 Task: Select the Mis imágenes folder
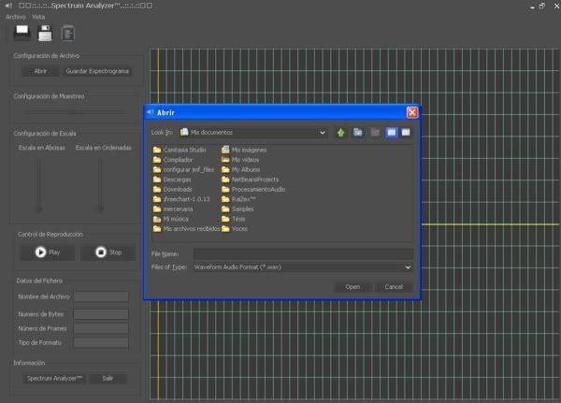click(x=244, y=150)
